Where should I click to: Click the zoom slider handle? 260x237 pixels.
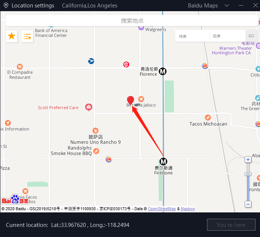pos(248,174)
